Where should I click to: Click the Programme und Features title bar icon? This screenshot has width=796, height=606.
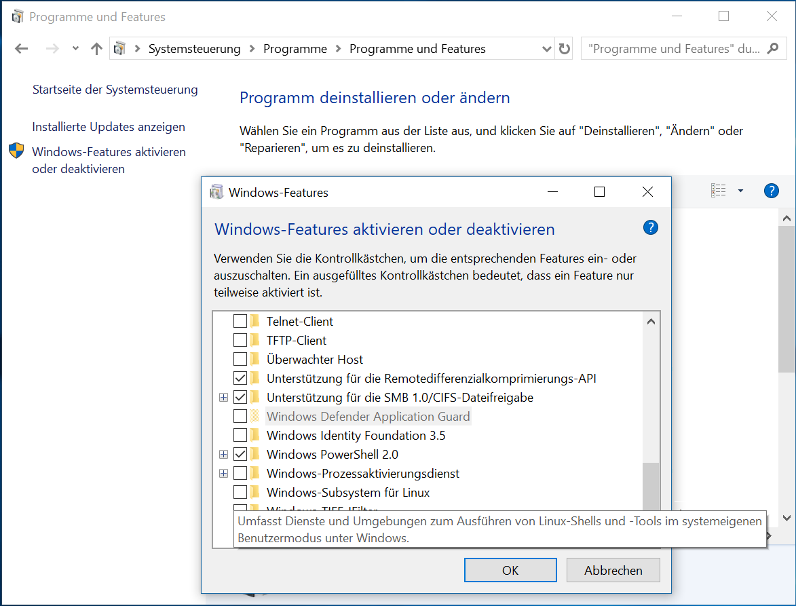click(x=17, y=17)
